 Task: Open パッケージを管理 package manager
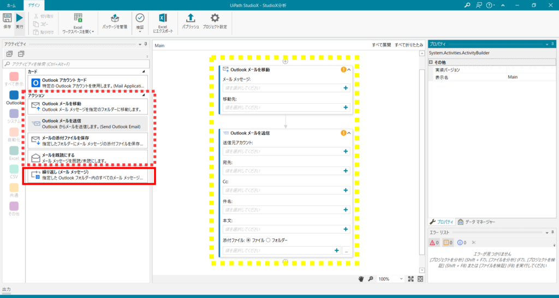[115, 21]
